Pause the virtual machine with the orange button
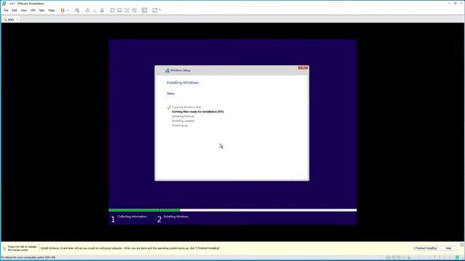The width and height of the screenshot is (465, 261). (x=62, y=10)
